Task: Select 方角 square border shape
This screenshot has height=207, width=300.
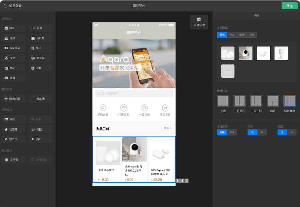Action: click(232, 133)
